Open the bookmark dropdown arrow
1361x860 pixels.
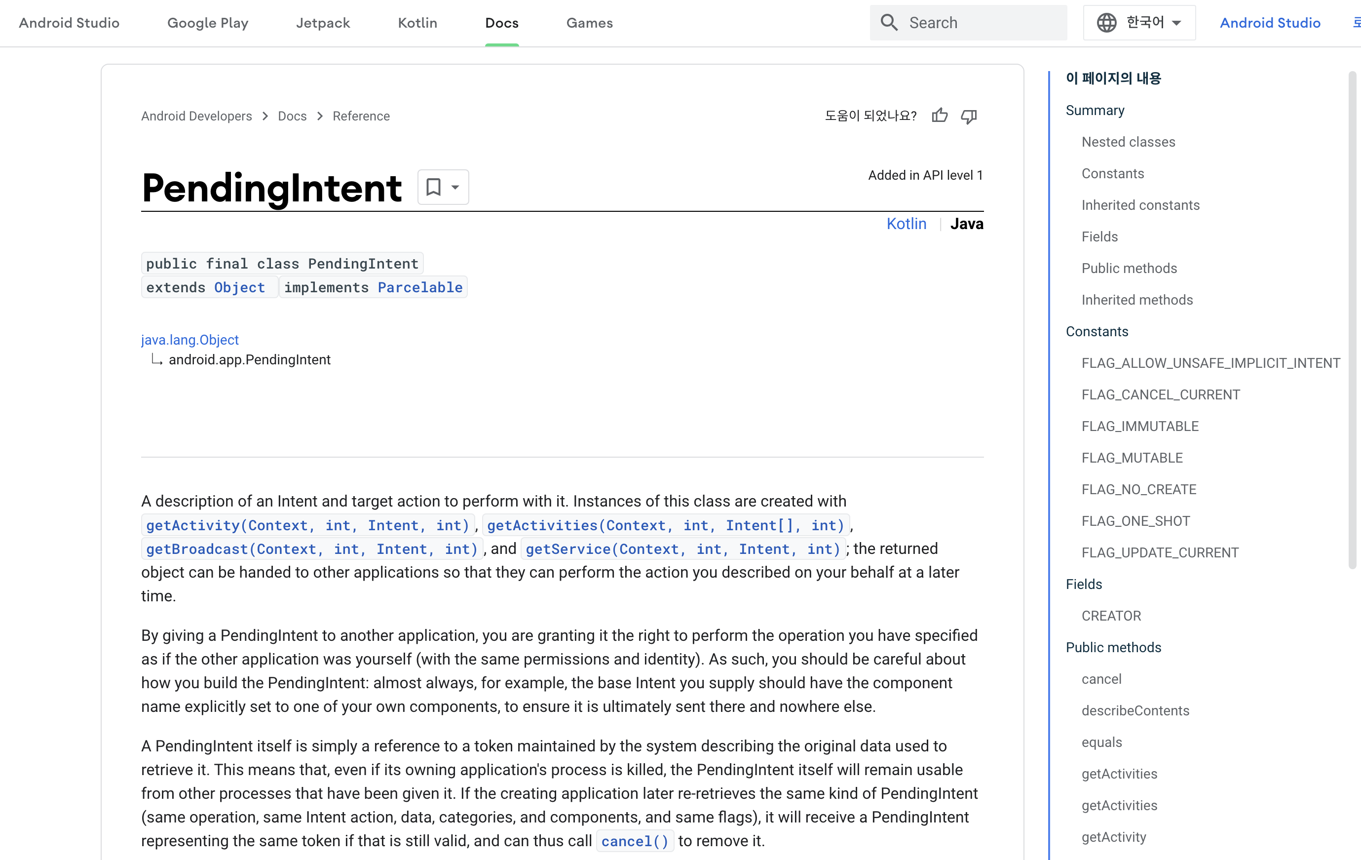tap(455, 187)
